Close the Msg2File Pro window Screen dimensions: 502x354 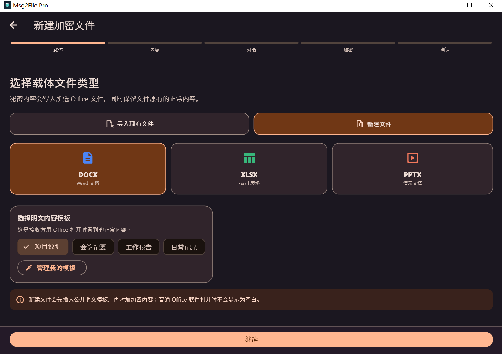(491, 5)
